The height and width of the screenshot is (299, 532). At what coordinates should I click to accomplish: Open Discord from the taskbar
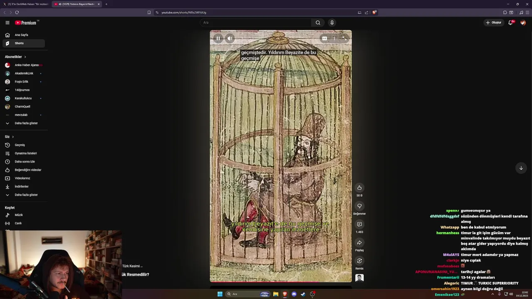294,294
